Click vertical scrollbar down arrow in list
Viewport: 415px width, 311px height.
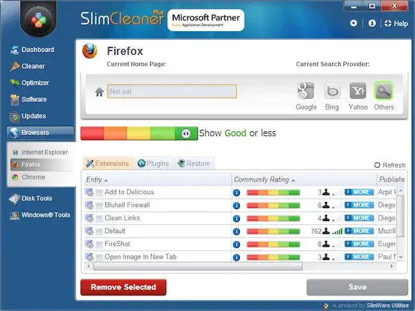click(401, 257)
